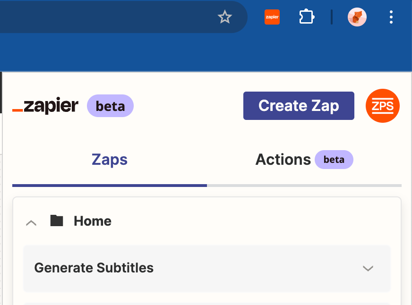Open the ZPS account avatar
The width and height of the screenshot is (412, 305).
[x=383, y=106]
